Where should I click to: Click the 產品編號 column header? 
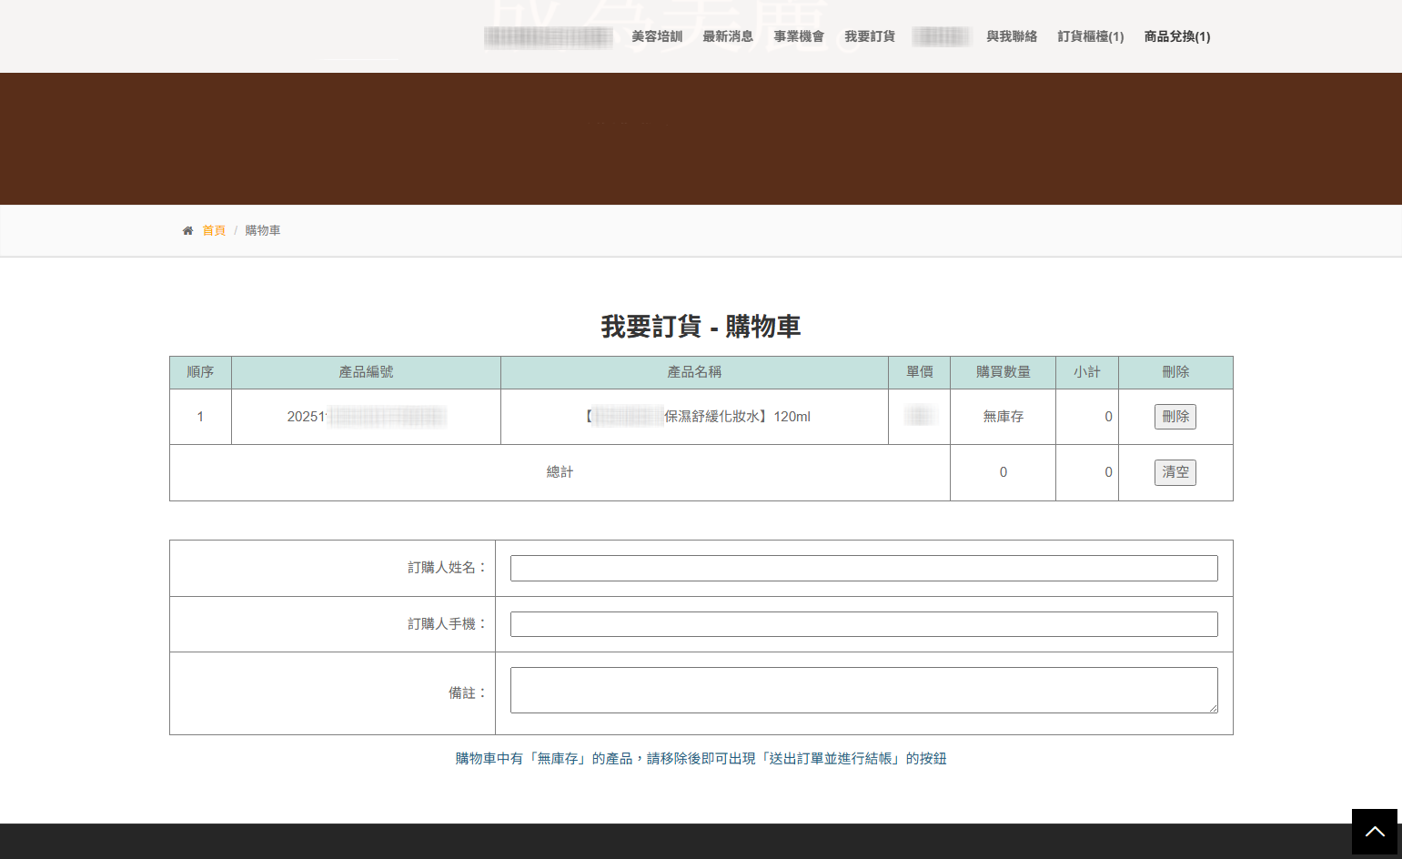point(366,372)
